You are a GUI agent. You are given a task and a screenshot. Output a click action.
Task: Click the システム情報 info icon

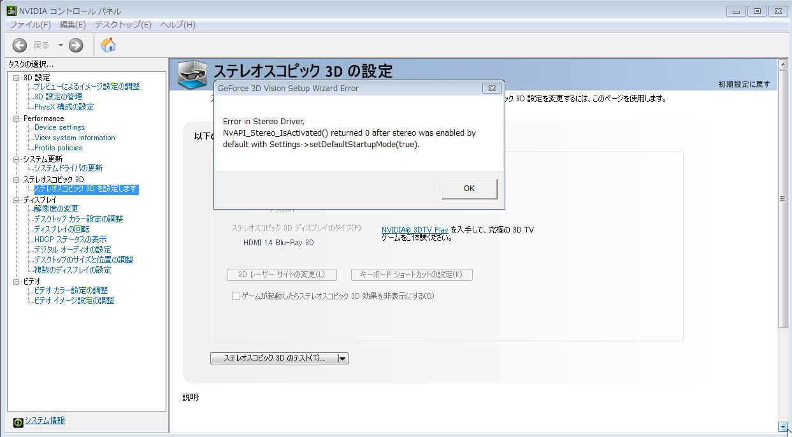tap(18, 422)
